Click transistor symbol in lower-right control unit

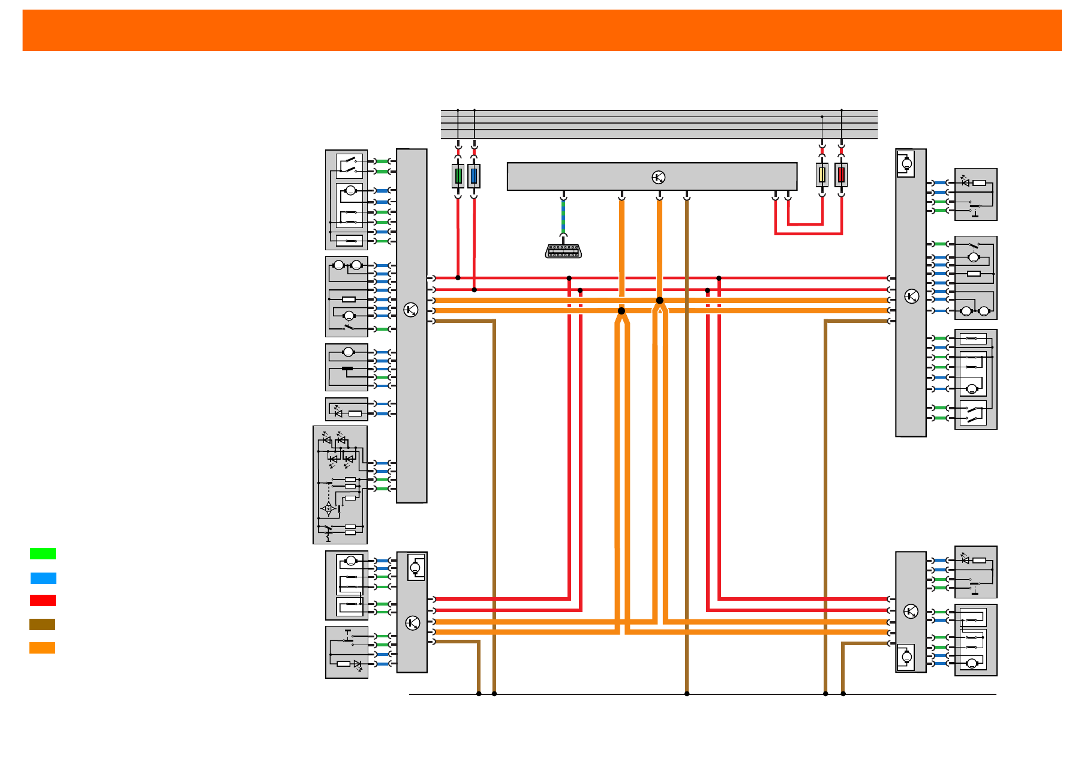[x=911, y=612]
